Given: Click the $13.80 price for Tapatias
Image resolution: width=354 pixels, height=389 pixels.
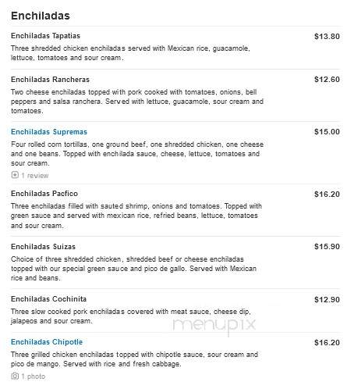Looking at the screenshot, I should click(x=327, y=37).
